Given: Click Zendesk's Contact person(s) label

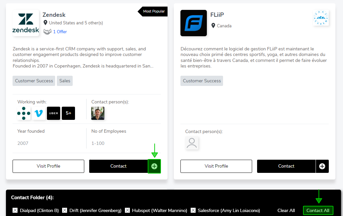Looking at the screenshot, I should pos(110,102).
